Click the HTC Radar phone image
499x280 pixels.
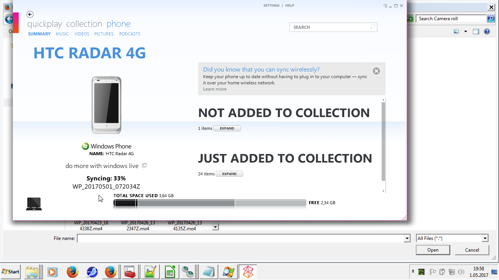tap(106, 105)
